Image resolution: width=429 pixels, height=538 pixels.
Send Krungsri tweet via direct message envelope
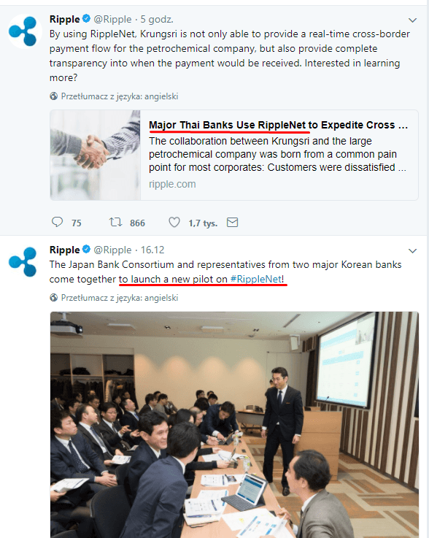point(232,223)
